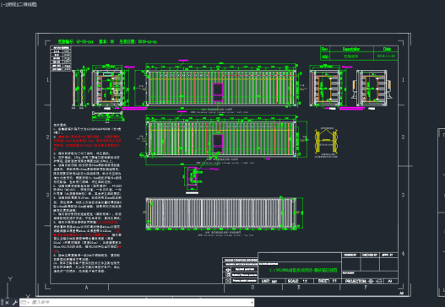The image size is (445, 307).
Task: Select the SCALE title block text
Action: pyautogui.click(x=297, y=281)
